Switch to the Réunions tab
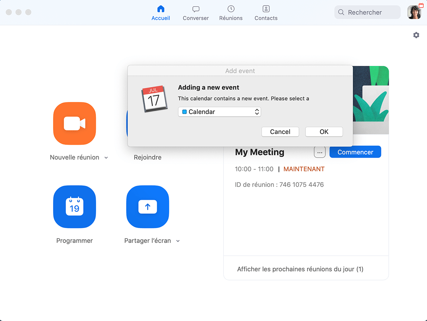The width and height of the screenshot is (427, 321). 230,12
